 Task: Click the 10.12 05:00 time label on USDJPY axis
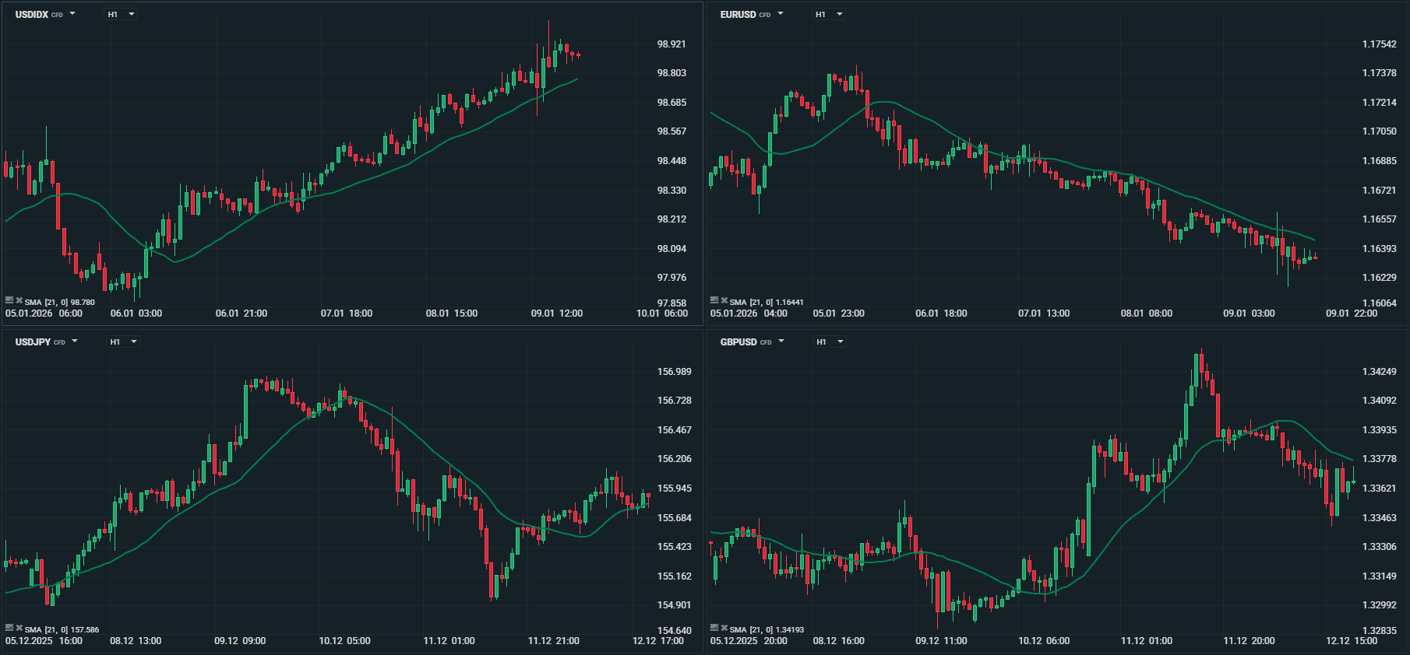[344, 641]
